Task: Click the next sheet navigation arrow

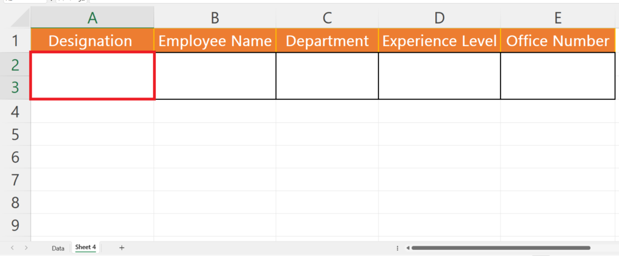Action: coord(26,248)
